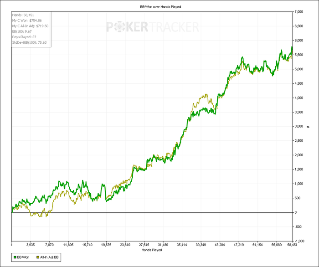Viewport: 319px width, 267px height.
Task: Click the 'Days Played: 27' stat
Action: point(24,37)
